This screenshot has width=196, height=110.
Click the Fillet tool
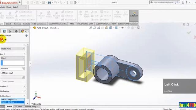coord(80,13)
